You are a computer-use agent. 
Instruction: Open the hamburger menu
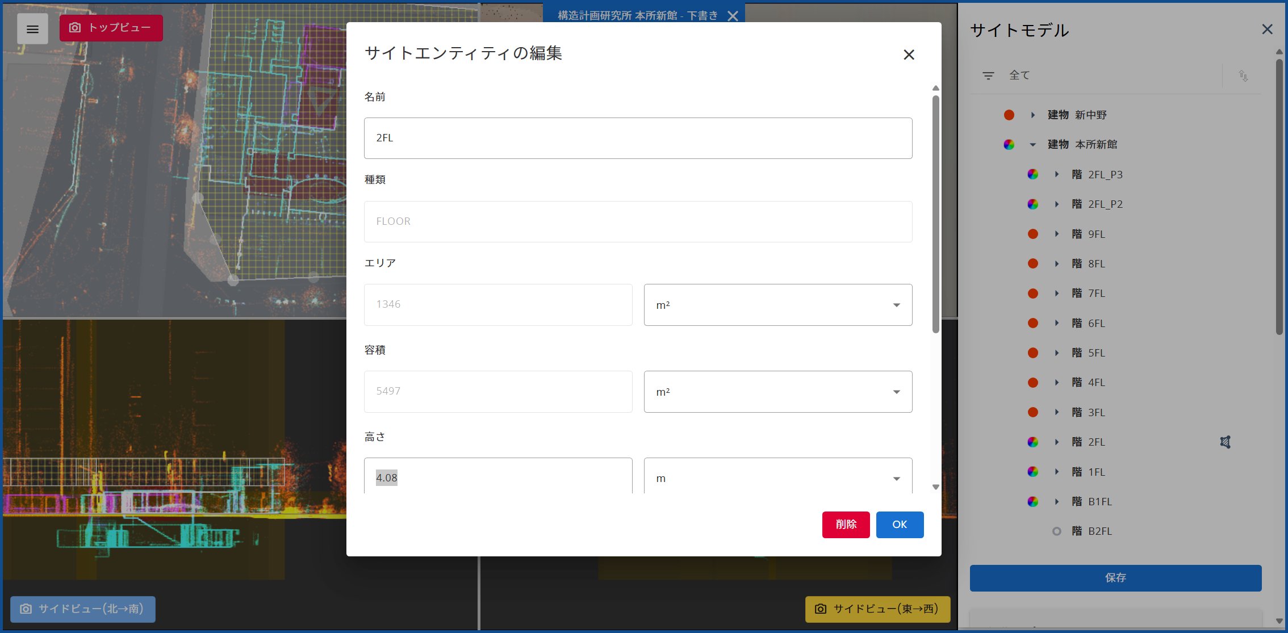(x=32, y=29)
